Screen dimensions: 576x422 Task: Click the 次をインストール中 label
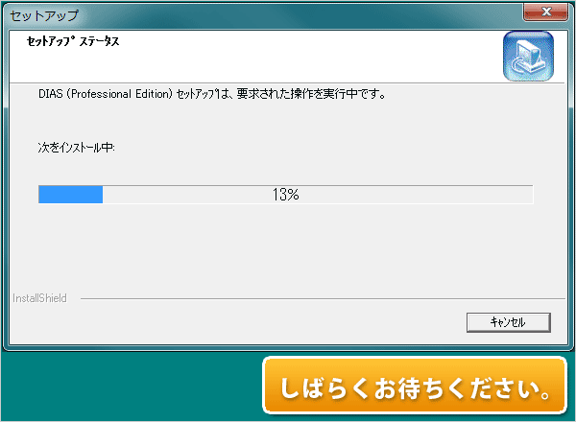[x=77, y=148]
